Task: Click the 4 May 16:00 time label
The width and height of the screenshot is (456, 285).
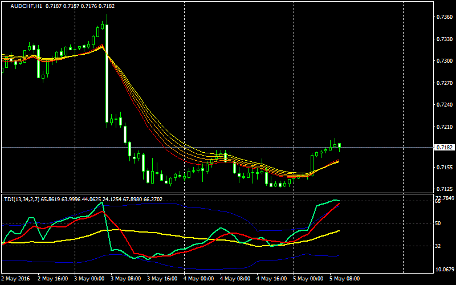Action: tap(272, 279)
